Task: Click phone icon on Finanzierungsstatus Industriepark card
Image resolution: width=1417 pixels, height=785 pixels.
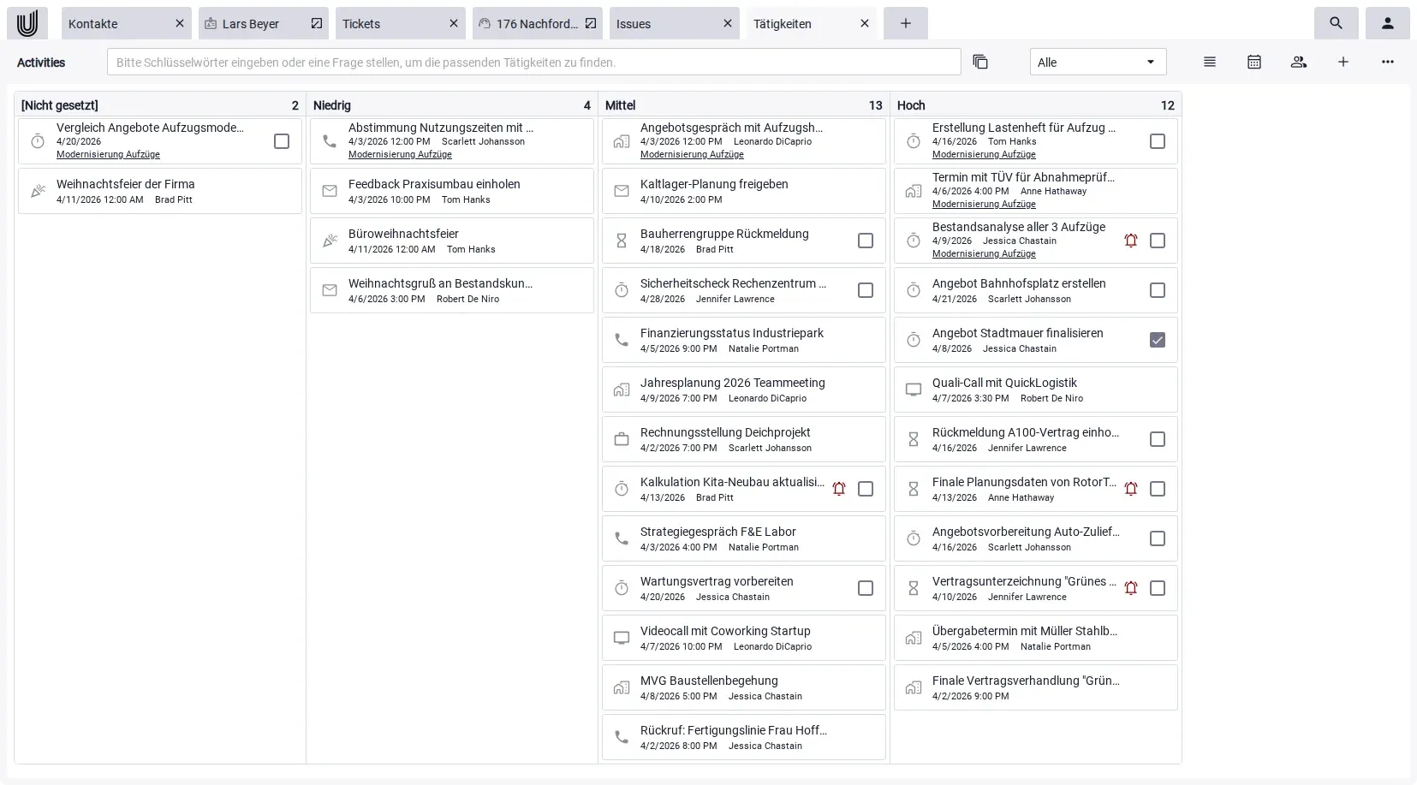Action: click(x=622, y=340)
